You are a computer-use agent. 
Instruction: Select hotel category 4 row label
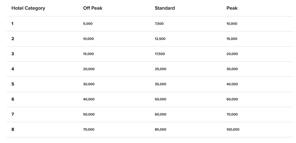[x=13, y=69]
